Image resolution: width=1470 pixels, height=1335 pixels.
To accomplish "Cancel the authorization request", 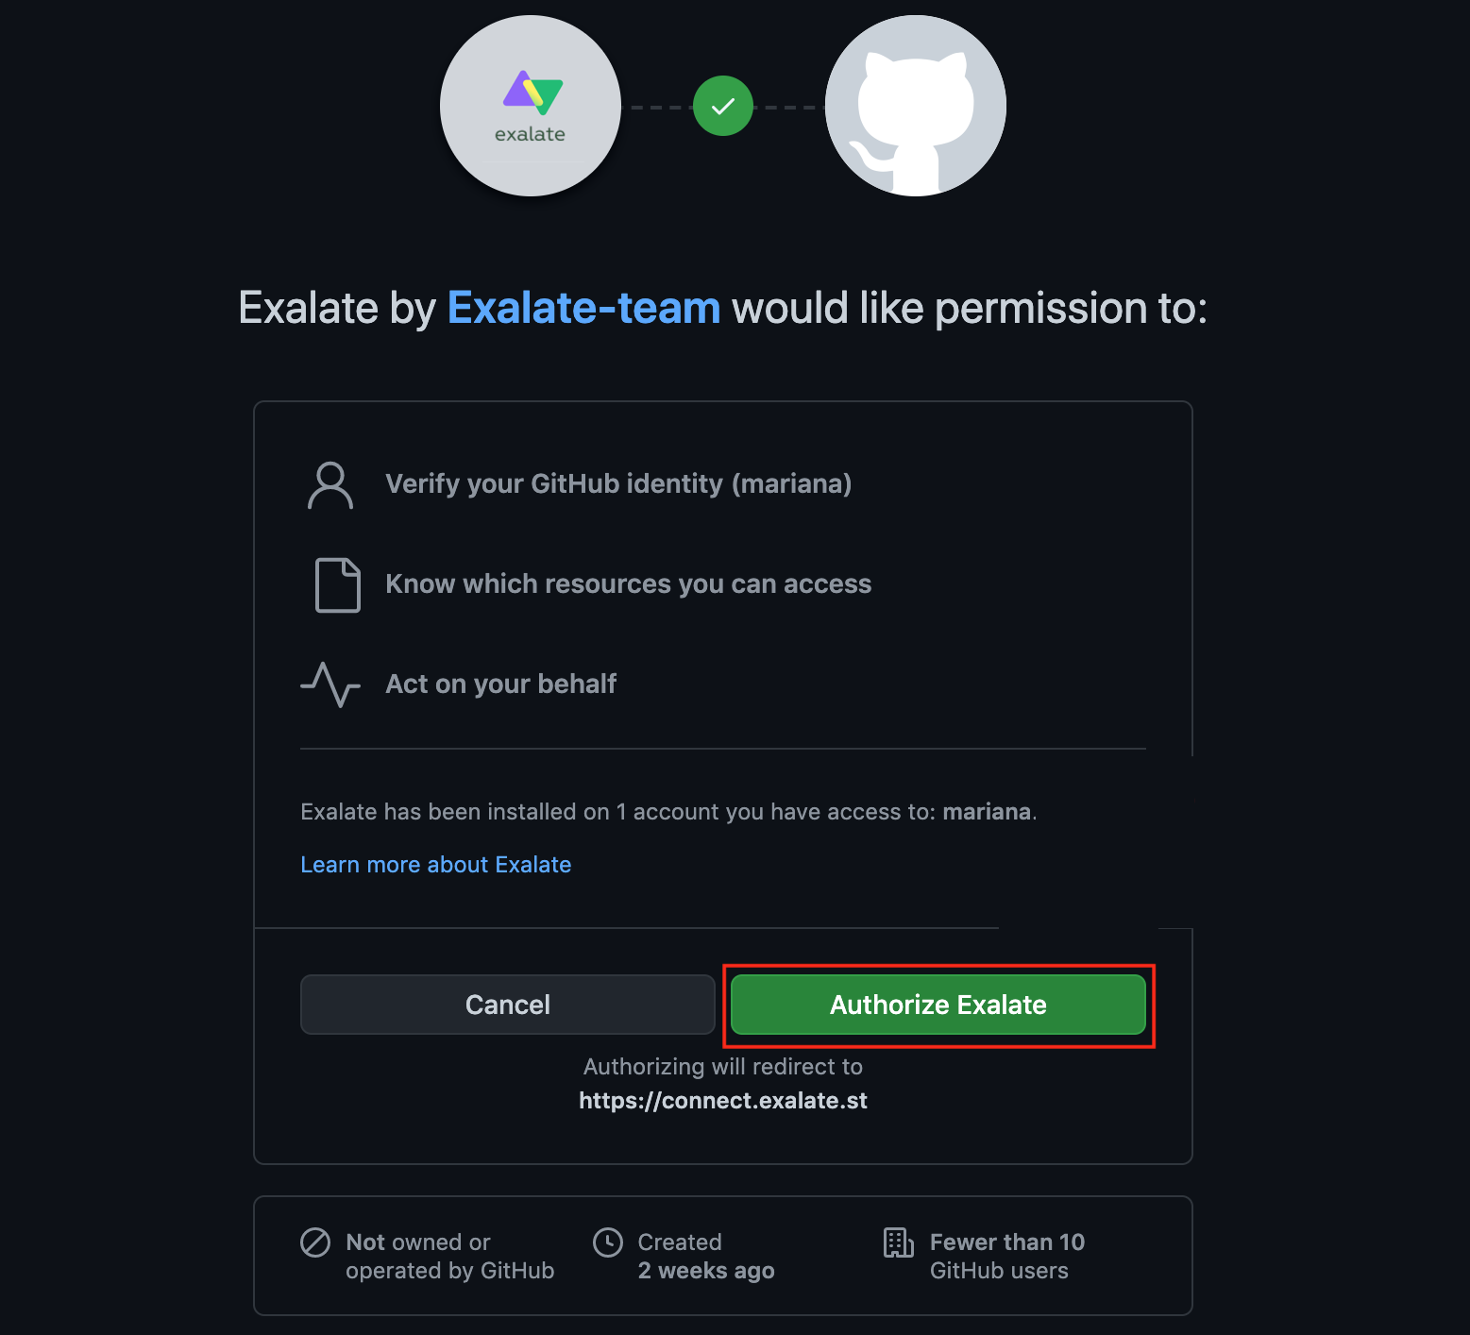I will click(x=508, y=1005).
